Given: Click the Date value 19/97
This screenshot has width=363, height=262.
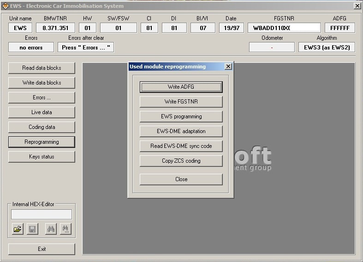Looking at the screenshot, I should [232, 28].
